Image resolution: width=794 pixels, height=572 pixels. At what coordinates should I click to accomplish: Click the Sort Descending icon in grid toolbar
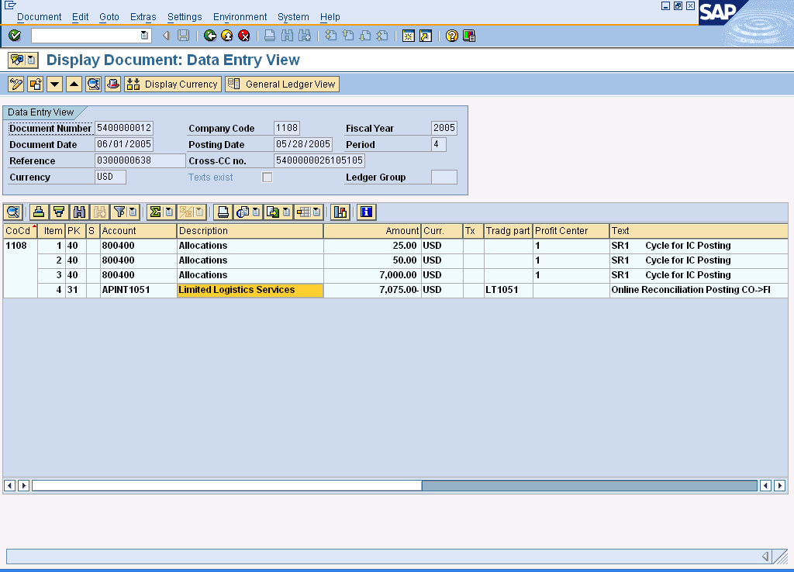[x=59, y=212]
